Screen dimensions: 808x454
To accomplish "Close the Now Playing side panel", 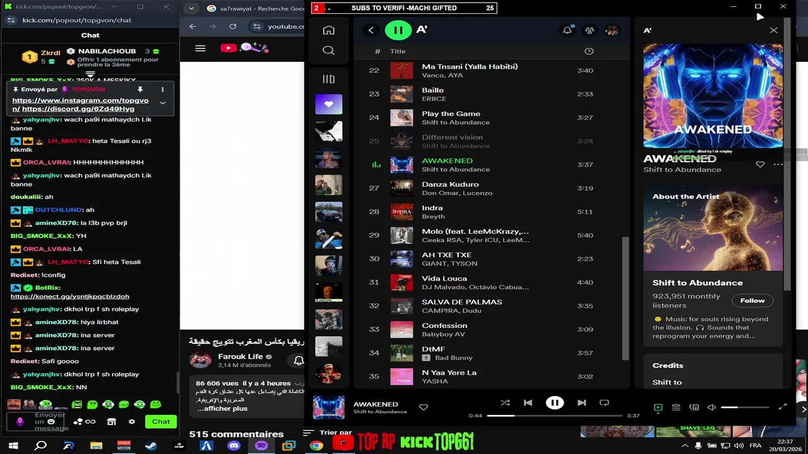I will point(773,30).
